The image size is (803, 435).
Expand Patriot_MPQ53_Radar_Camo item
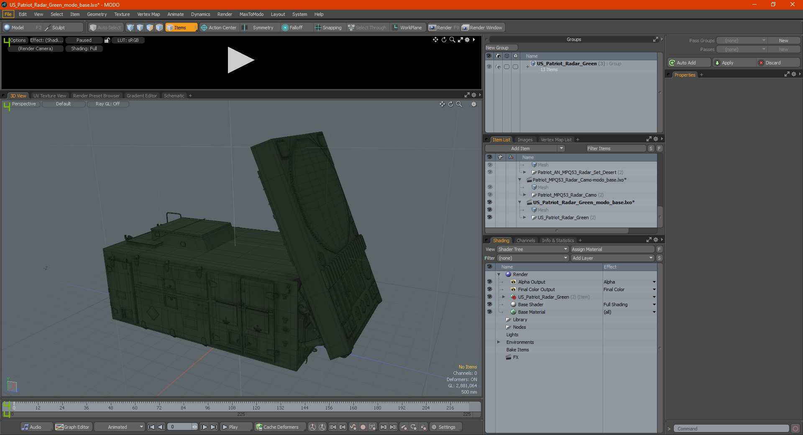tap(524, 195)
